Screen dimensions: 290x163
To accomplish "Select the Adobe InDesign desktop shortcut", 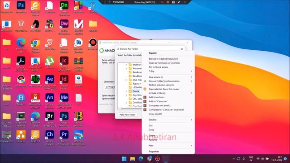I will (x=64, y=79).
